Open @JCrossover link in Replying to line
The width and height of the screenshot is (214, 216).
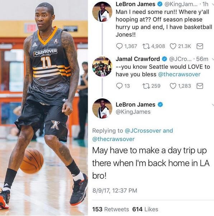pos(143,131)
